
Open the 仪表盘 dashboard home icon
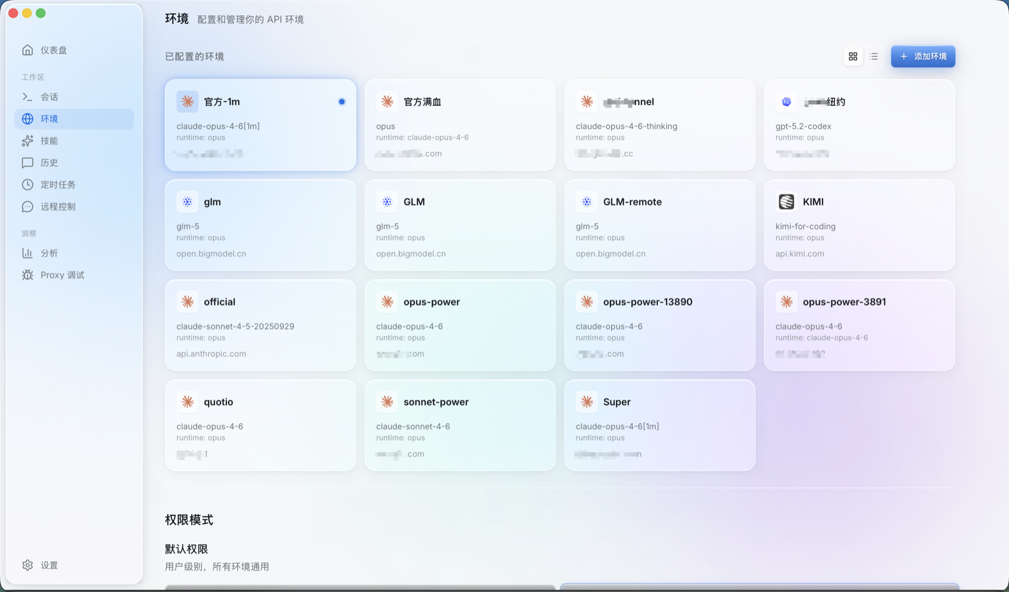pos(28,50)
